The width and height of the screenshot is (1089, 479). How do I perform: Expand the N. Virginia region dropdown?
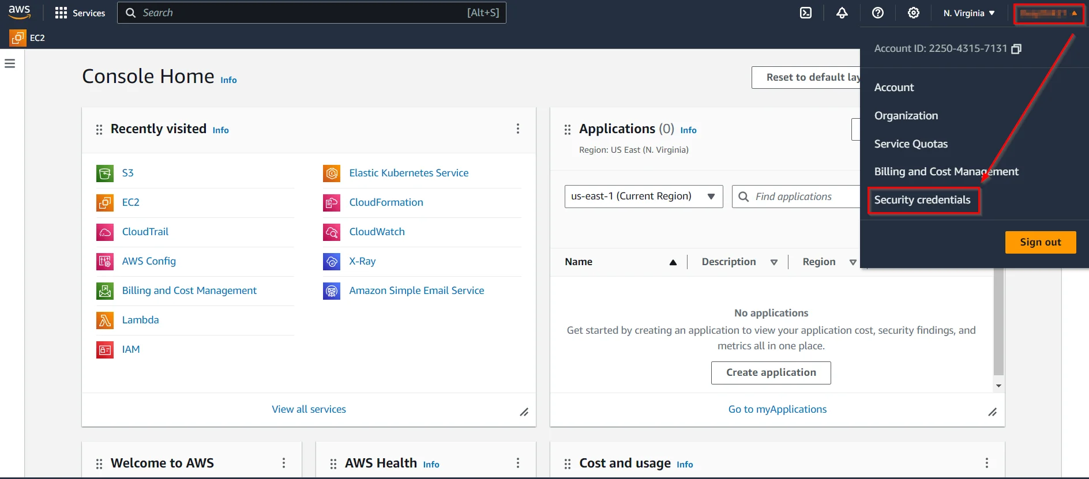coord(968,13)
